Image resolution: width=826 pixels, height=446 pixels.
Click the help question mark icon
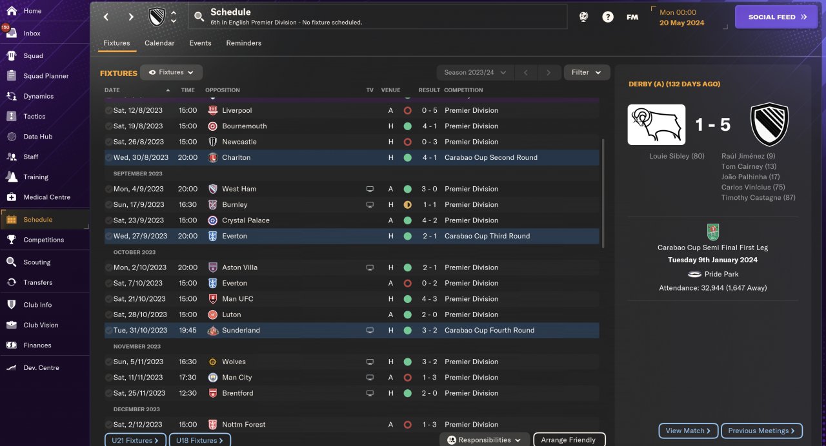pos(608,17)
